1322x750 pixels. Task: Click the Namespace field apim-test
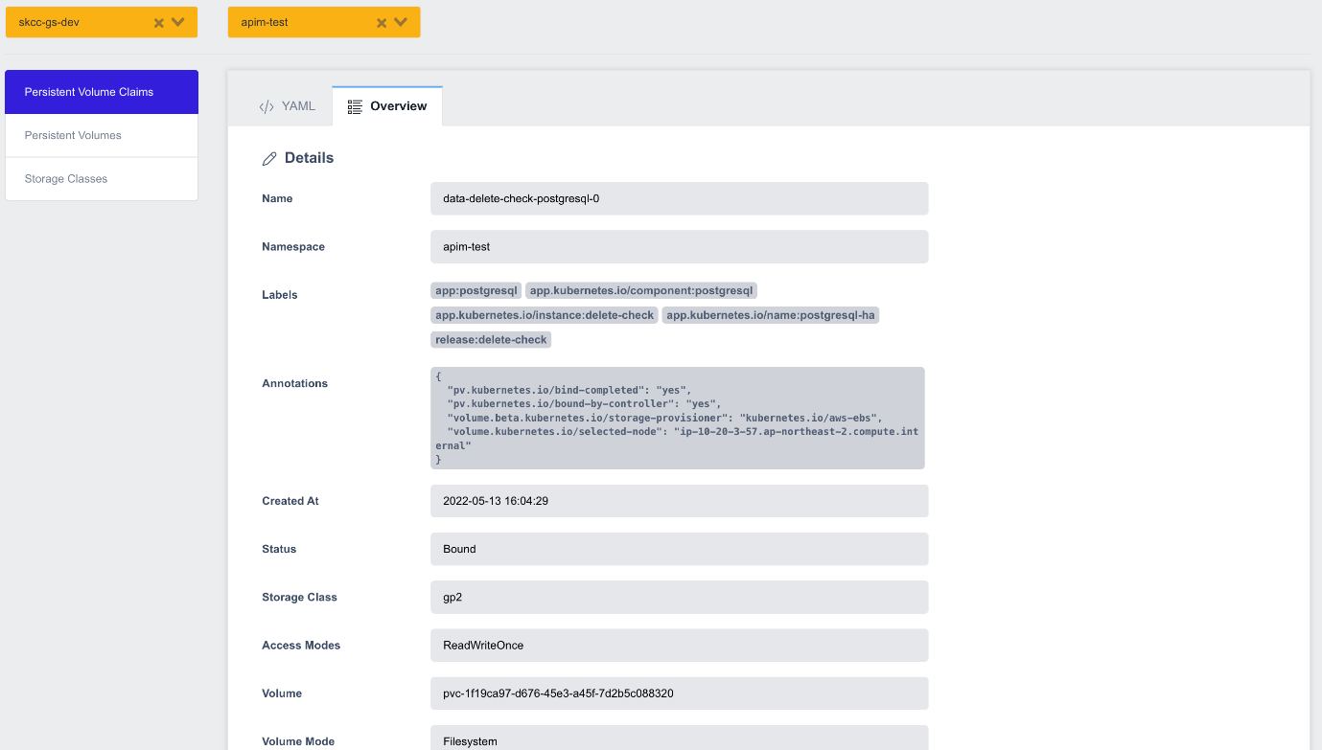pos(679,246)
